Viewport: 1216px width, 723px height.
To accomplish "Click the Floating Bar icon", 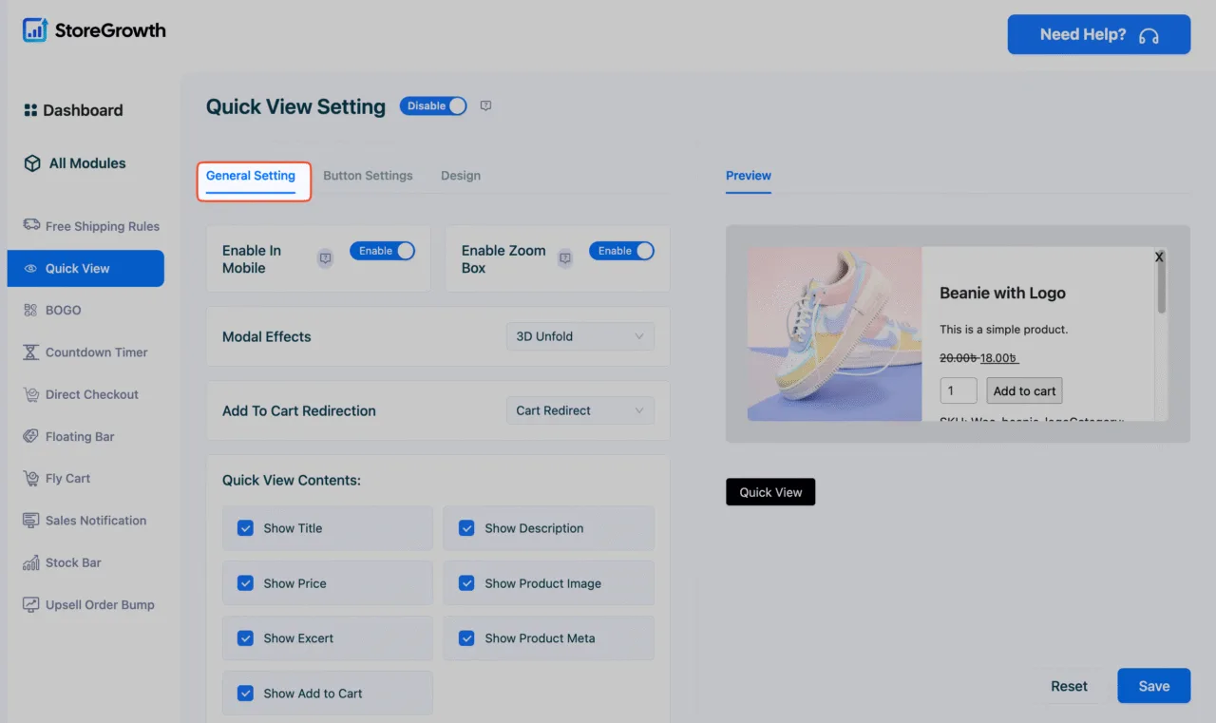I will pyautogui.click(x=31, y=437).
